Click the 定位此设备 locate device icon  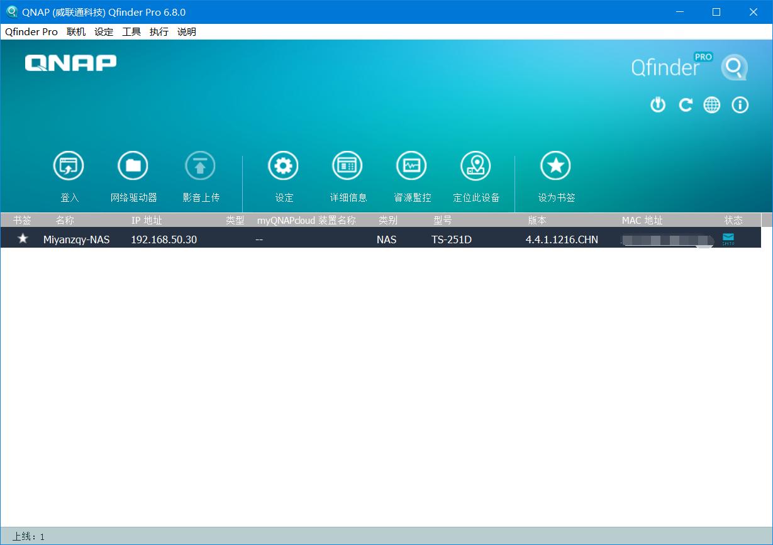point(475,165)
